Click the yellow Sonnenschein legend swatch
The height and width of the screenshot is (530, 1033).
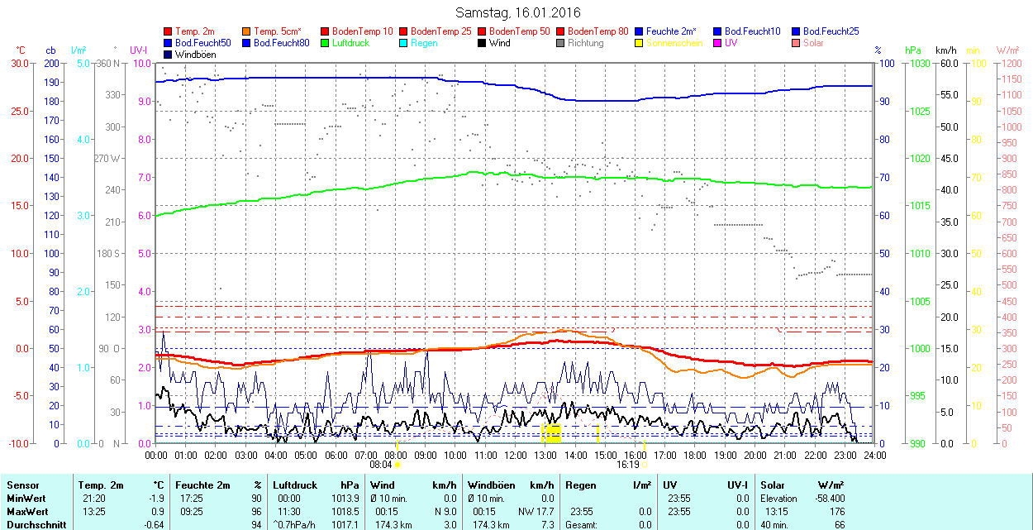coord(639,43)
